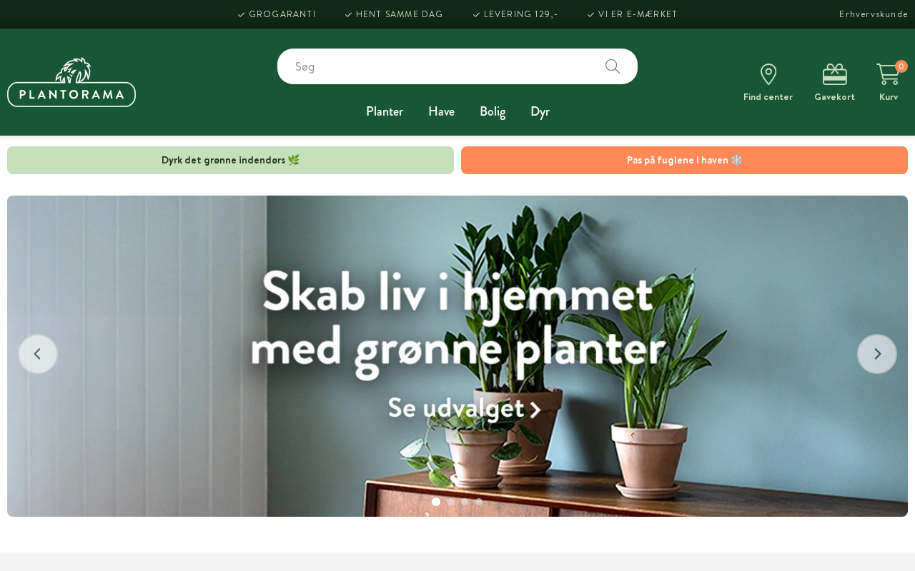915x571 pixels.
Task: Go to previous carousel slide arrow
Action: [38, 354]
